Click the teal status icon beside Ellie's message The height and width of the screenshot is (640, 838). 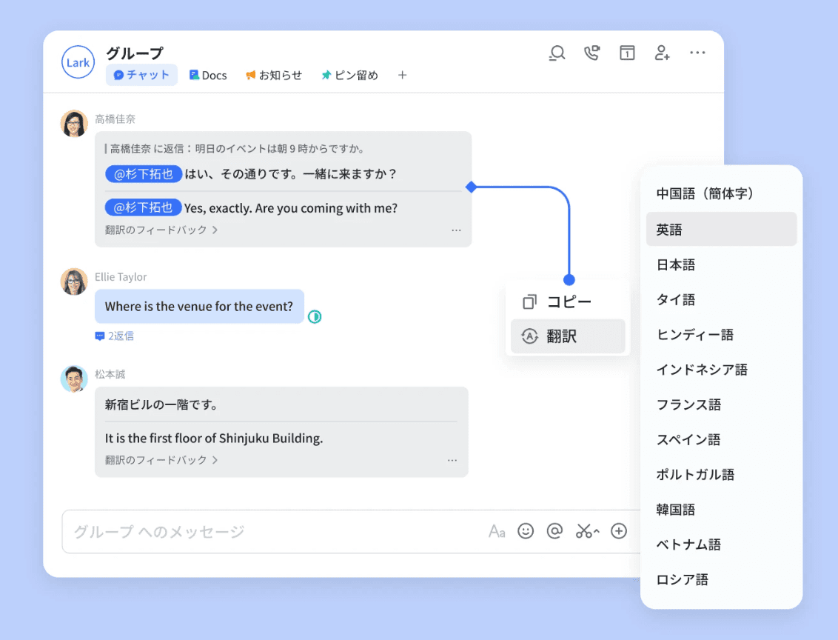pos(315,317)
